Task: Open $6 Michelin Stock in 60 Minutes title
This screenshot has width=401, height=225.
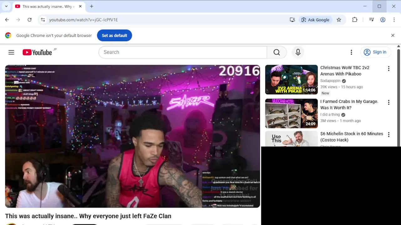Action: click(x=352, y=137)
